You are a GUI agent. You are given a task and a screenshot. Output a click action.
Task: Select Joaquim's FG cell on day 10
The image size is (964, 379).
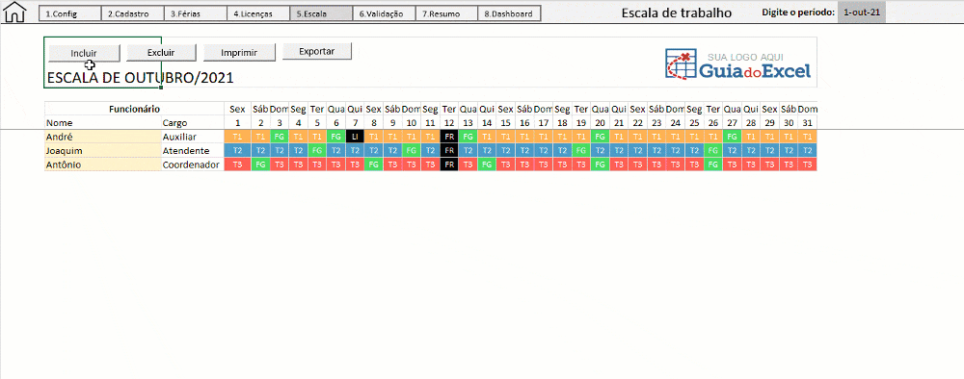[412, 151]
